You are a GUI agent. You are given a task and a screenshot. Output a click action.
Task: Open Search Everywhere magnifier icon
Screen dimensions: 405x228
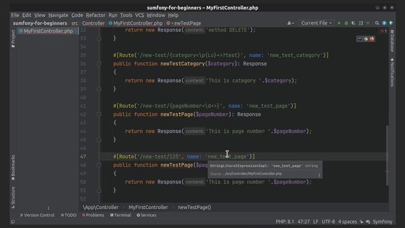coord(377,23)
